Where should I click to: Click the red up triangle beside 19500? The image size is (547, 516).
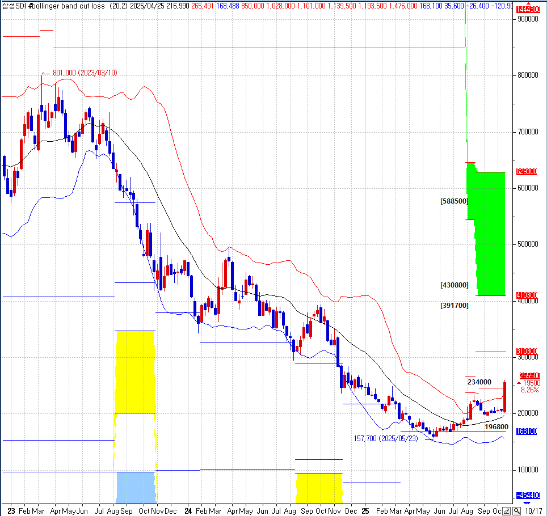(x=518, y=383)
